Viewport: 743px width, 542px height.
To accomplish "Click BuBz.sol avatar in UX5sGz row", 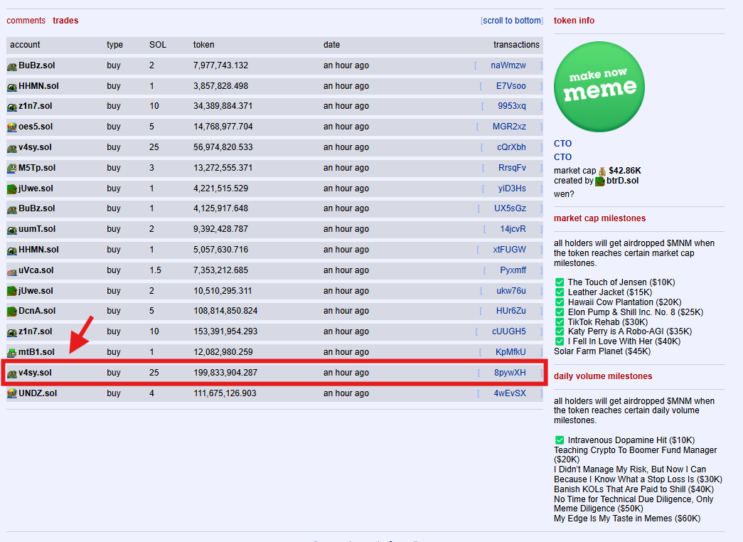I will click(12, 209).
